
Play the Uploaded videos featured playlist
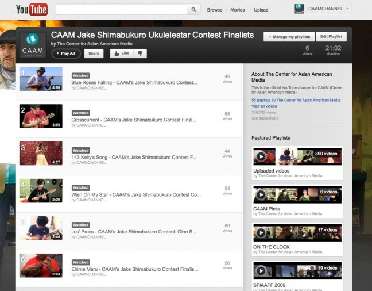tap(261, 156)
